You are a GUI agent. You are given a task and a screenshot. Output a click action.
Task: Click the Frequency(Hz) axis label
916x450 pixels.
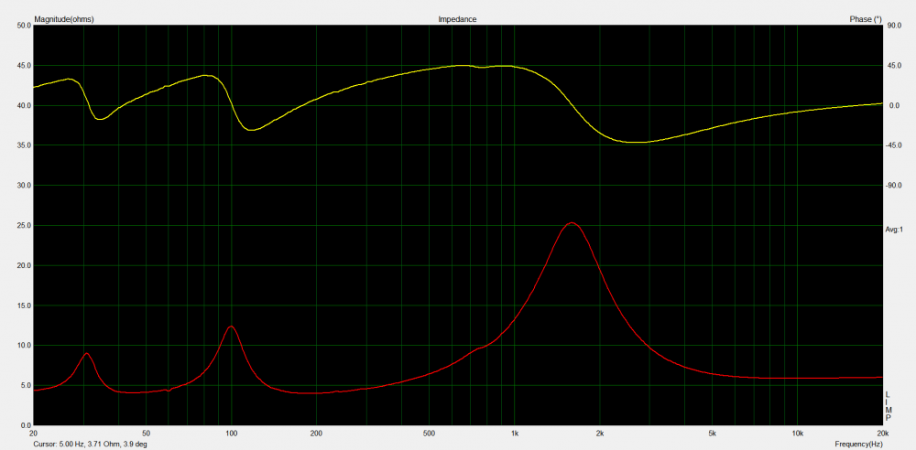(x=859, y=443)
